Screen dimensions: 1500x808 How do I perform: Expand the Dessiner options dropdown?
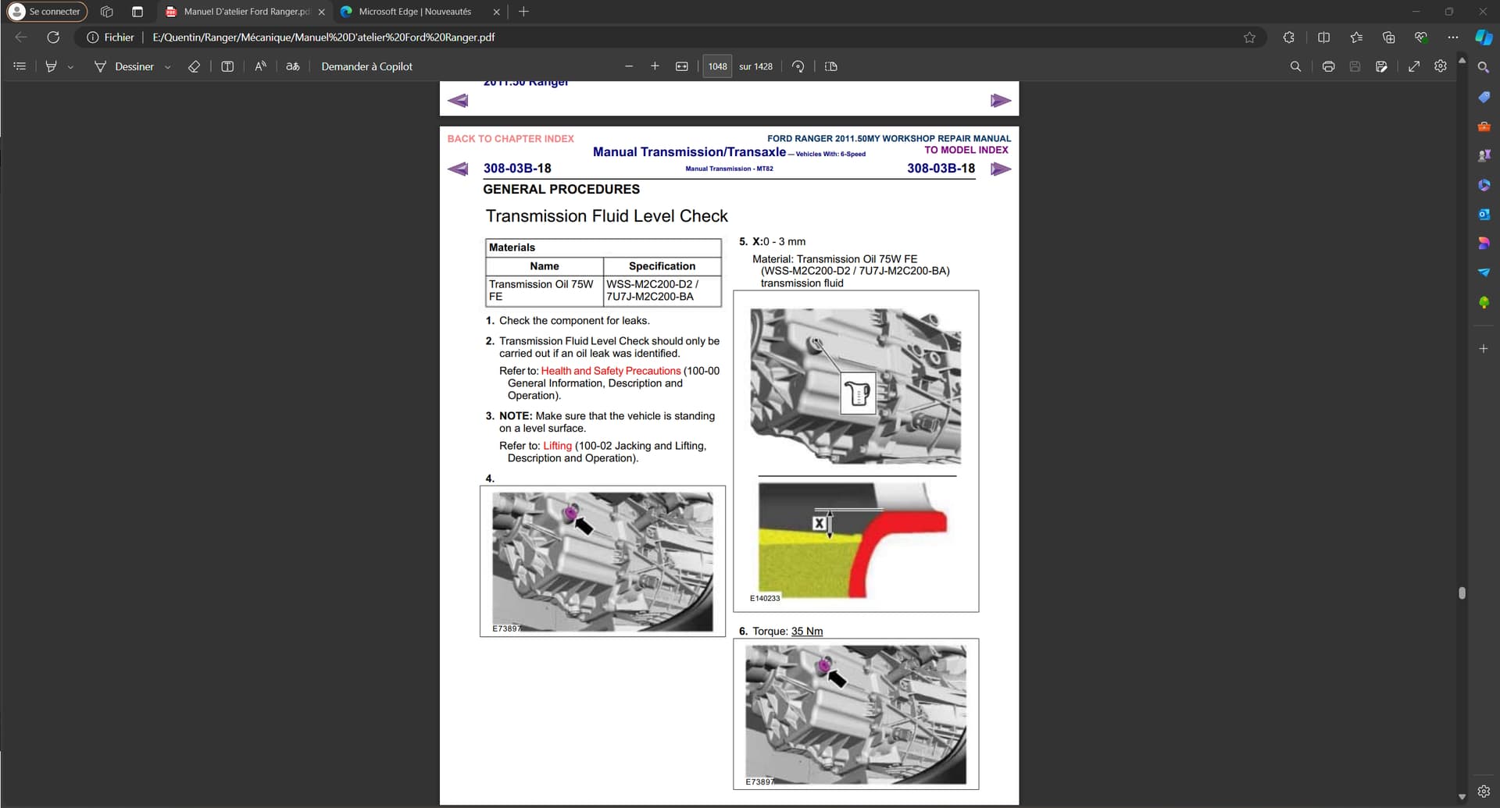click(167, 67)
